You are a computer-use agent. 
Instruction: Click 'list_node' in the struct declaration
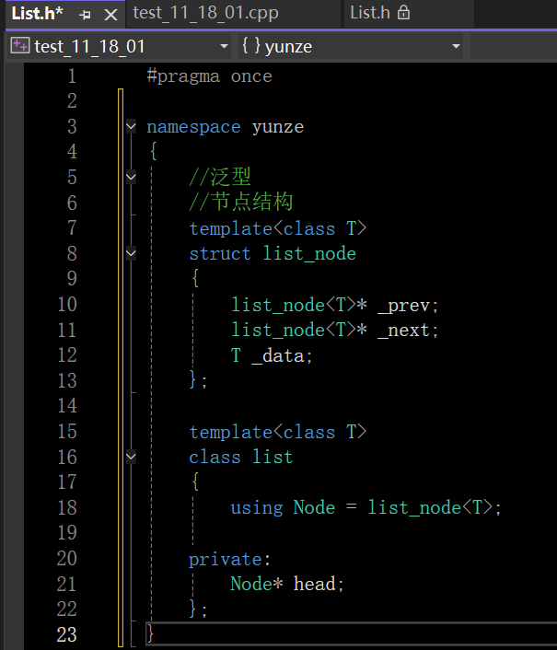point(309,254)
